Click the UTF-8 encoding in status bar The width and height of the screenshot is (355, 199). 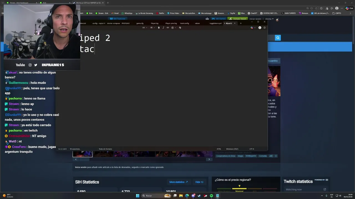click(252, 149)
